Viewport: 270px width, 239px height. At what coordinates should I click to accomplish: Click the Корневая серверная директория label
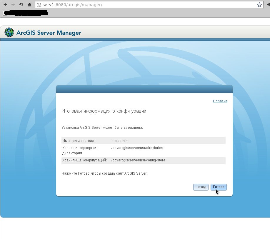[x=79, y=151]
